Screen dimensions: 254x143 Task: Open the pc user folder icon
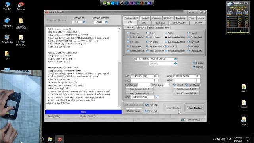[x=7, y=55]
